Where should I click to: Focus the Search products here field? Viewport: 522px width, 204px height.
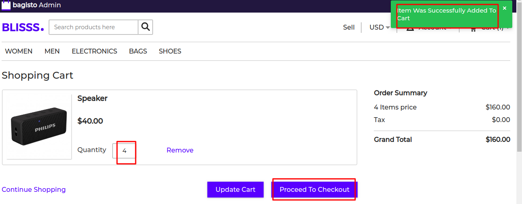click(x=94, y=27)
